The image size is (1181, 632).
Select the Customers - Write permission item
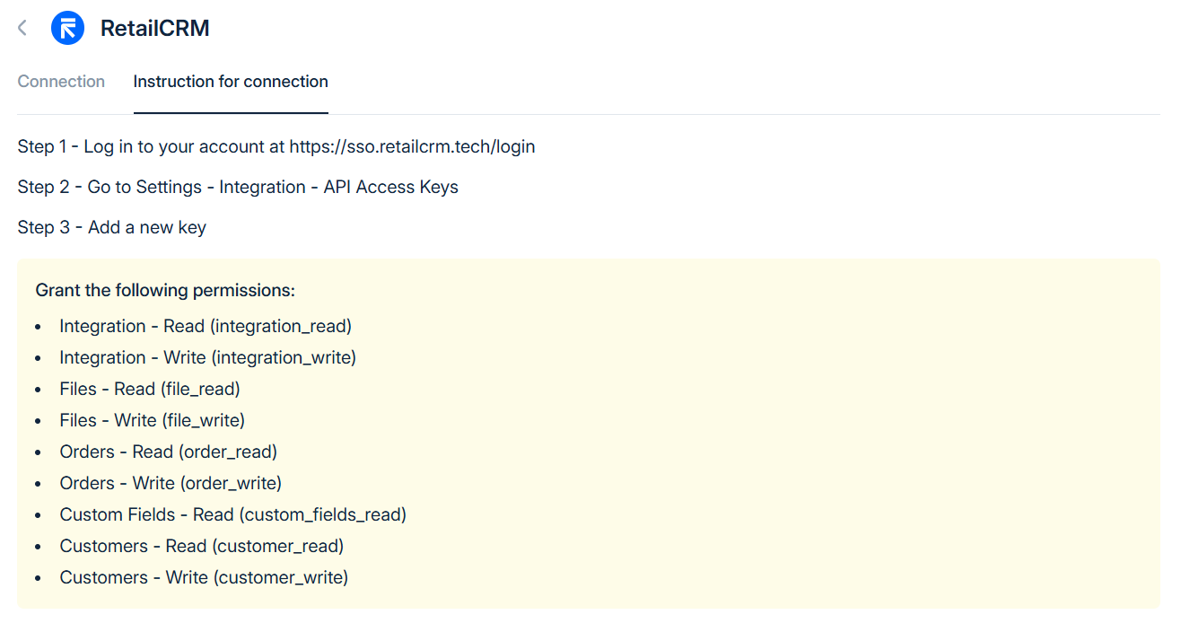(204, 577)
